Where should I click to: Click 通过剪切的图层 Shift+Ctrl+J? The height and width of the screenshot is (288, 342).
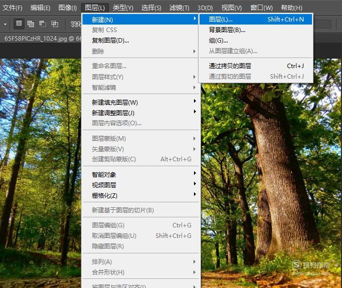point(256,77)
